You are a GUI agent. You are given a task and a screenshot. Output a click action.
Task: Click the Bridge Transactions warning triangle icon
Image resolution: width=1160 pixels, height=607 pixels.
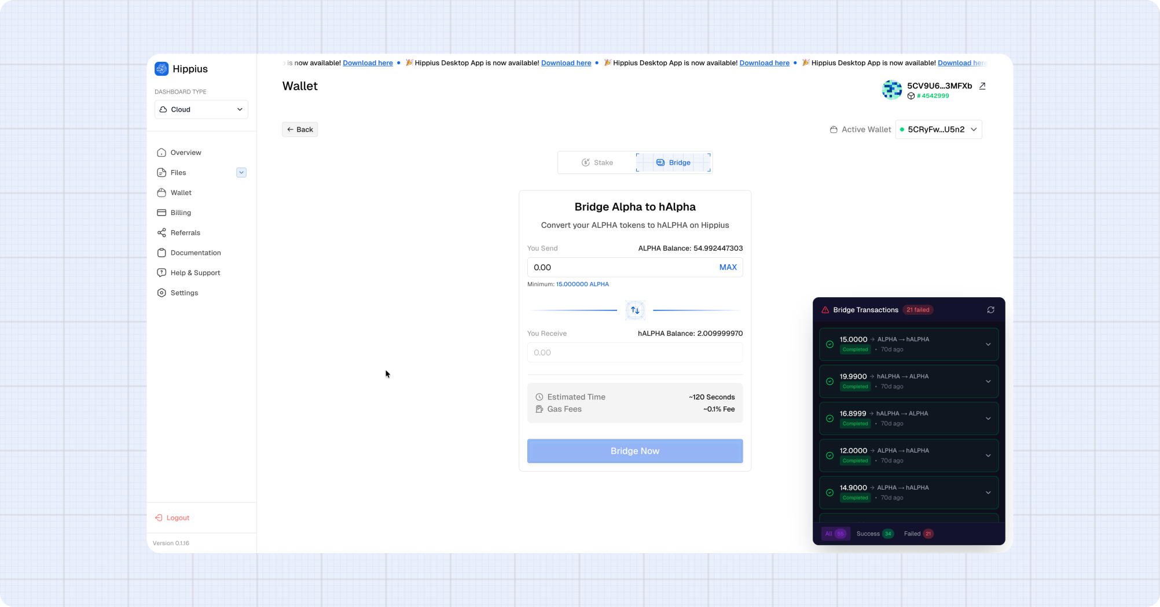pyautogui.click(x=825, y=310)
